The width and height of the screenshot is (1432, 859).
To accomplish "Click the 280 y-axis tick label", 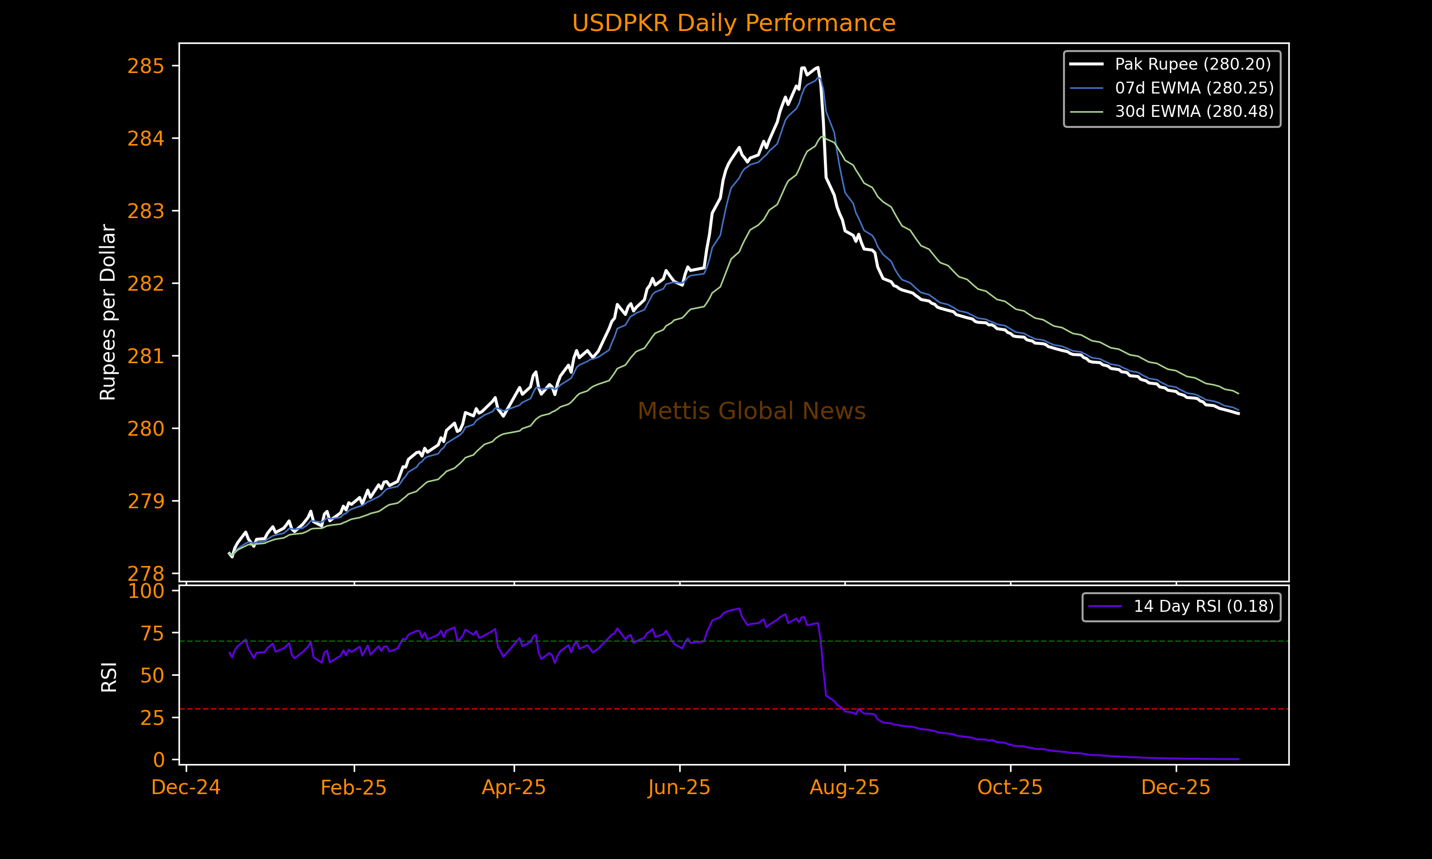I will click(145, 429).
